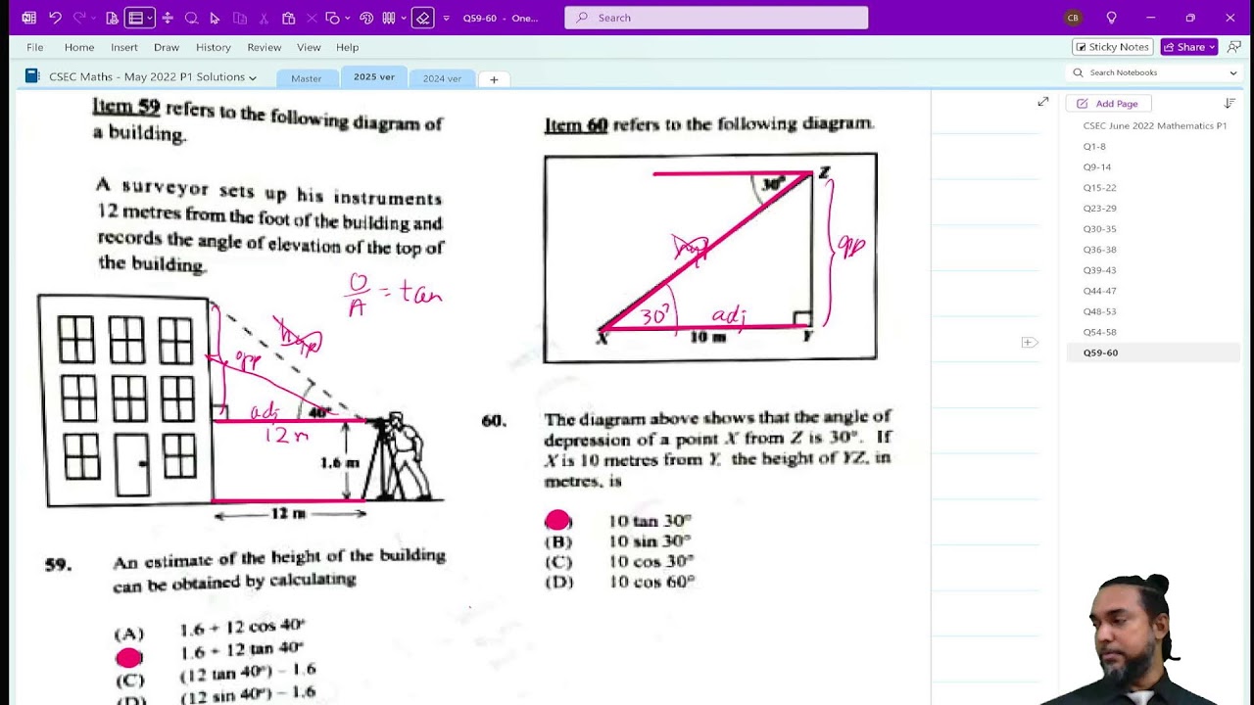The height and width of the screenshot is (705, 1254).
Task: Open Customize Quick Access Toolbar dropdown
Action: [x=447, y=18]
